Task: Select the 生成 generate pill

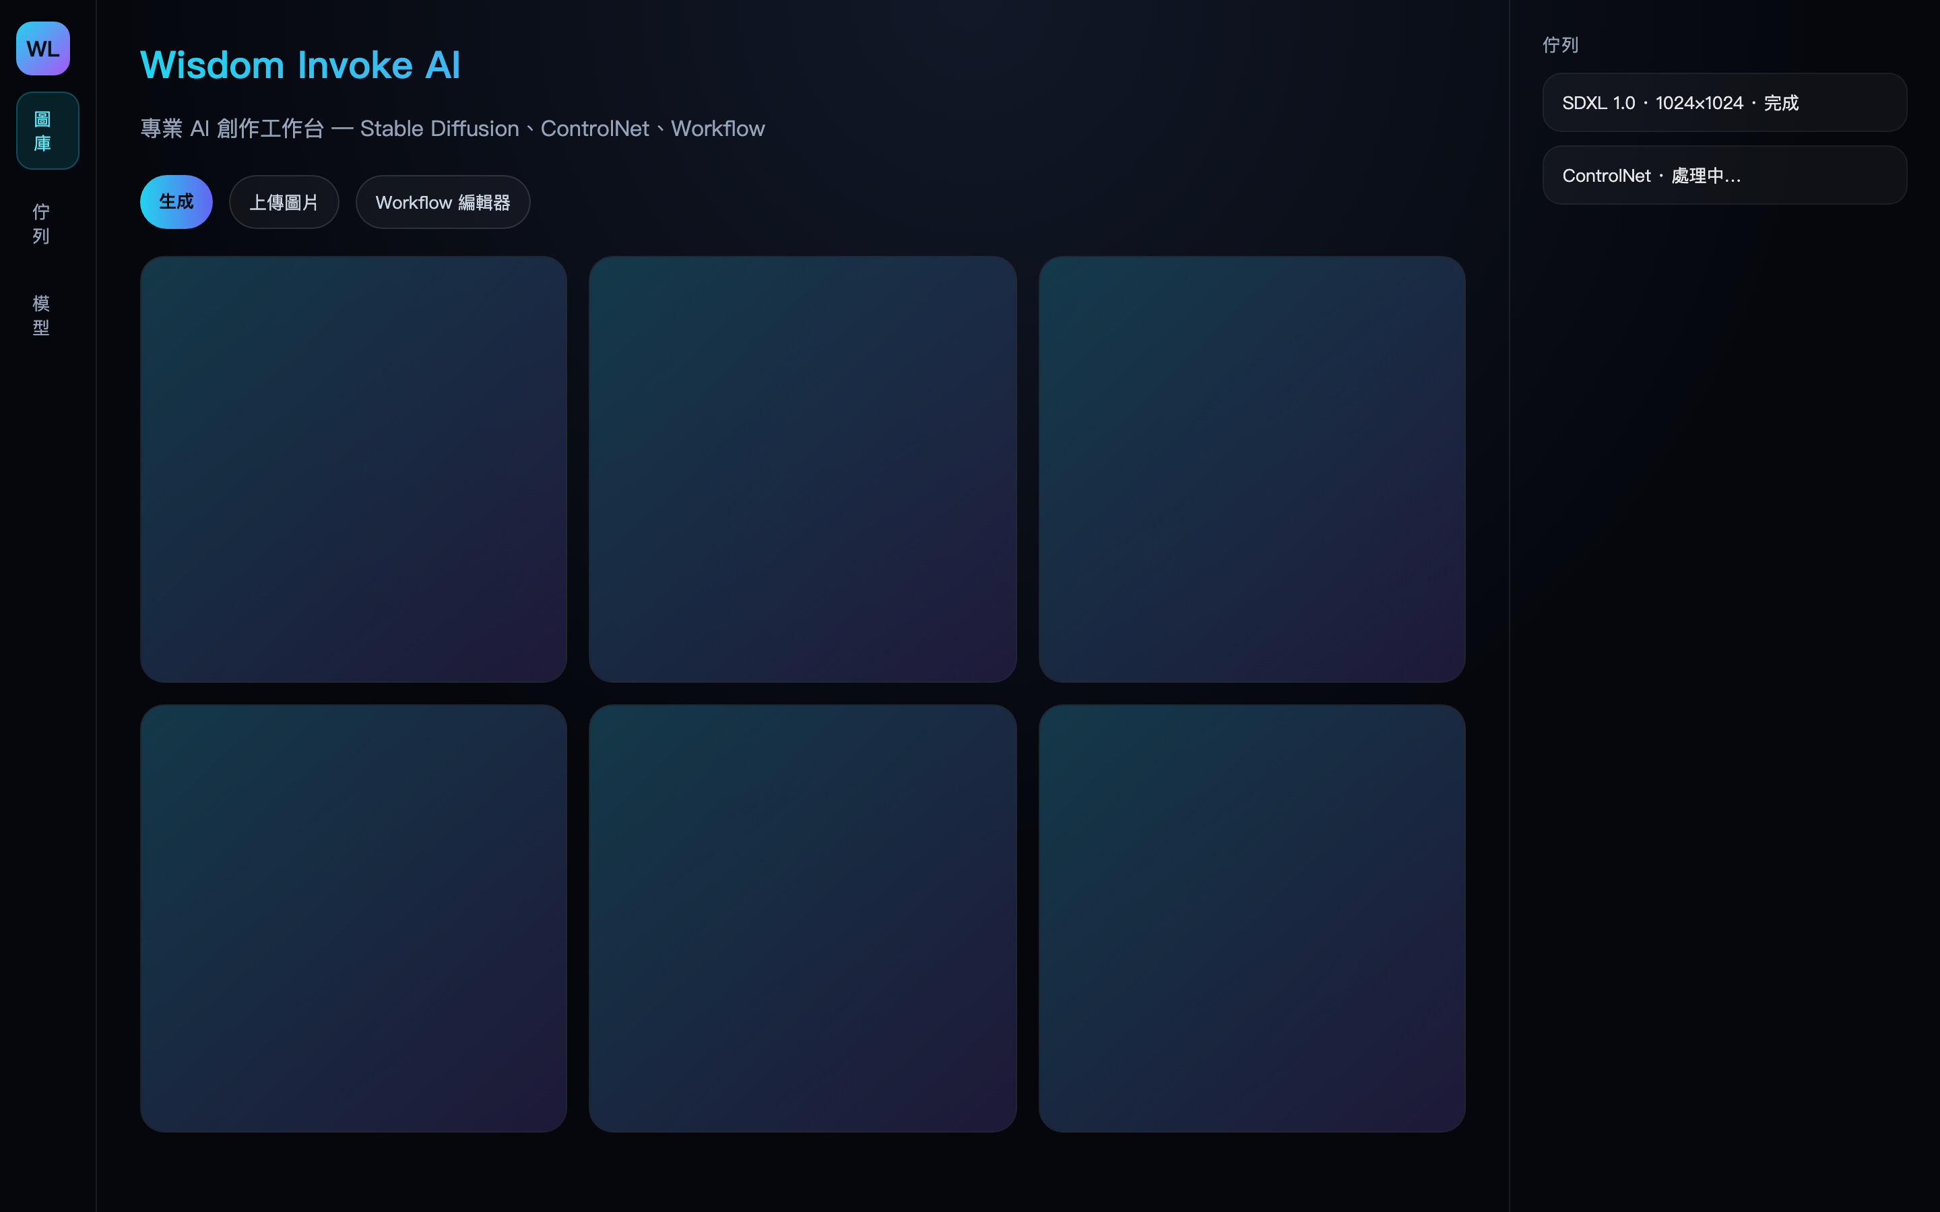Action: 176,202
